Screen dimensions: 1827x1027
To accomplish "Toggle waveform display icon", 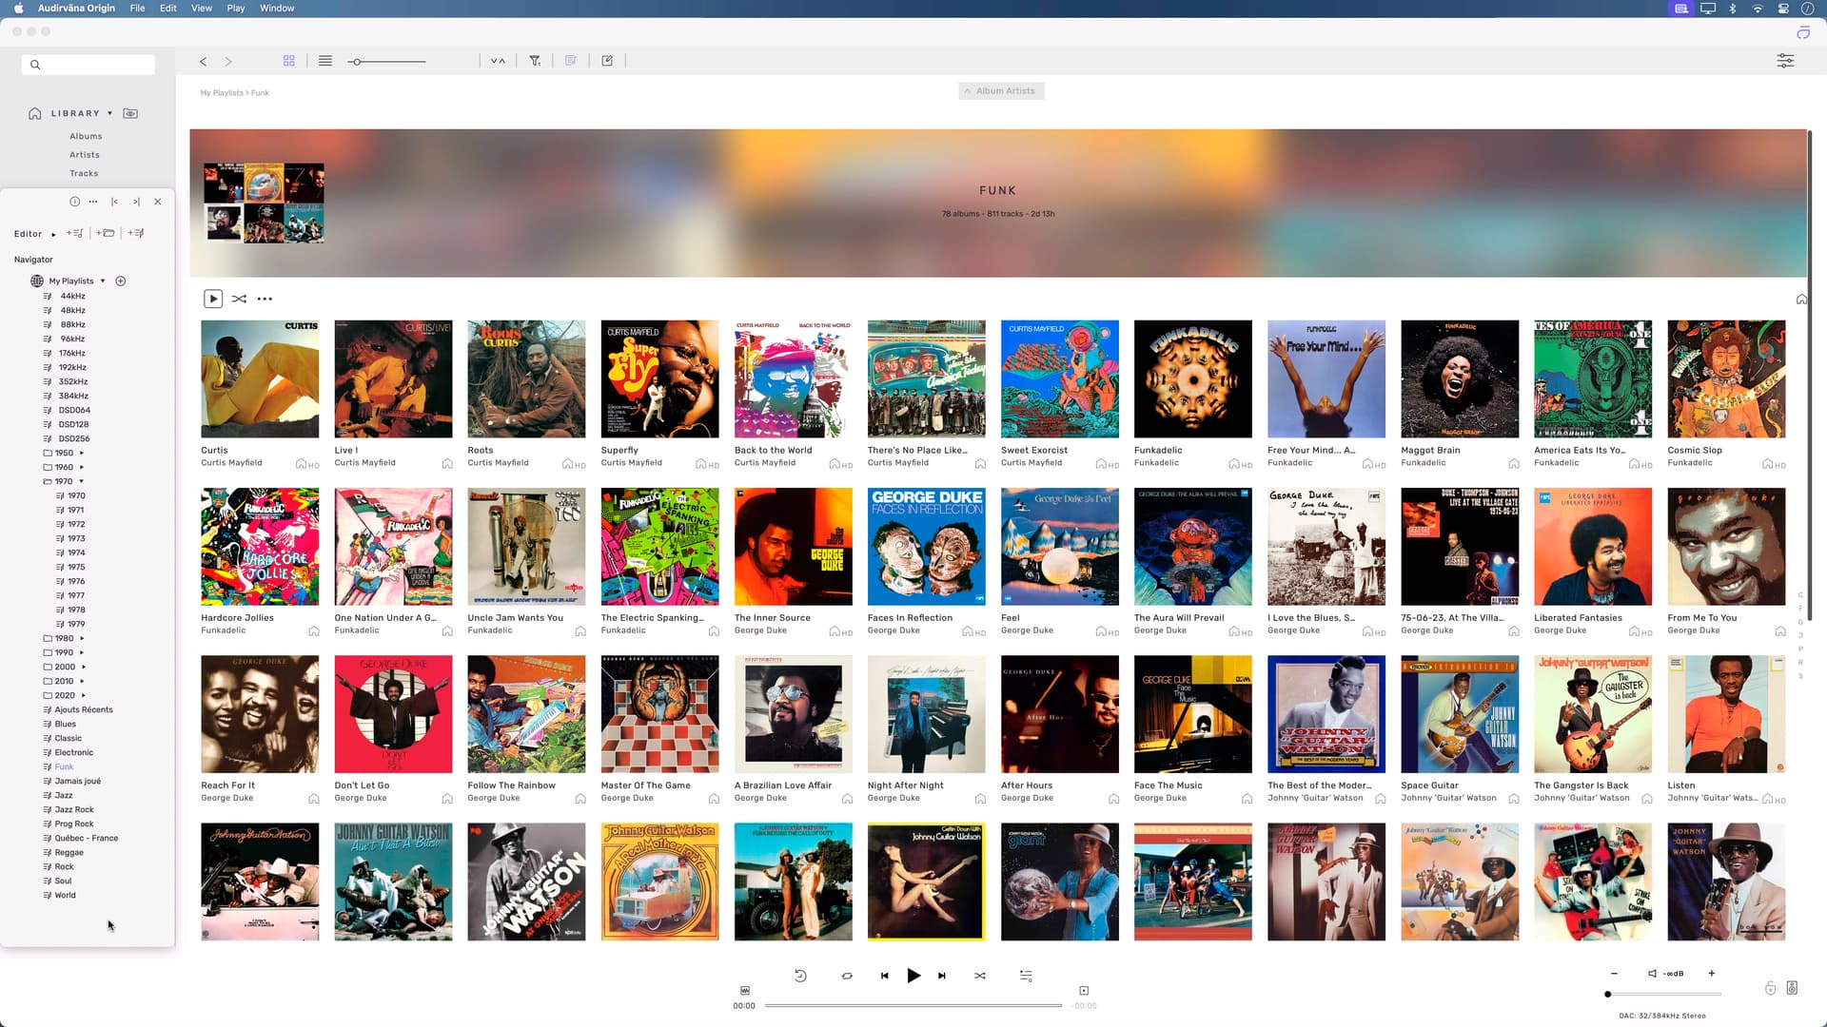I will [745, 991].
